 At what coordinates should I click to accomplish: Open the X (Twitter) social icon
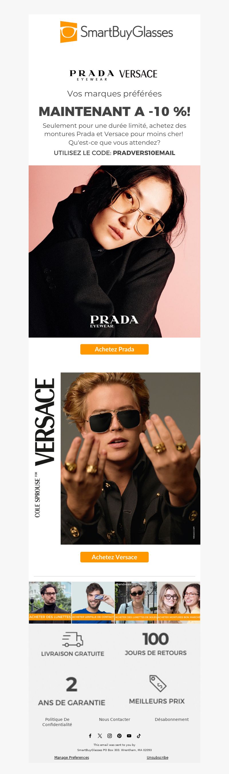point(100,736)
